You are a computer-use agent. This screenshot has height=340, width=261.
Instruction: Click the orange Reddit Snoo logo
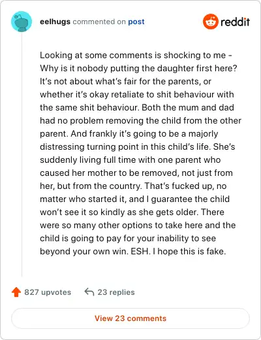coord(210,22)
